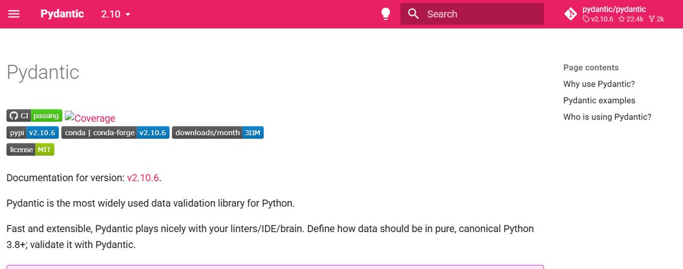Click the downloads/month 311M badge
This screenshot has width=683, height=269.
217,133
